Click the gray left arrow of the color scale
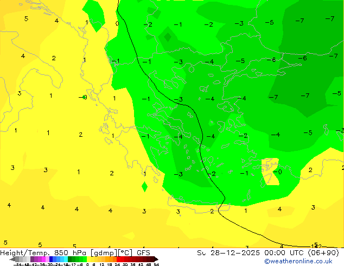Viewport: 344px width, 266px height. [x=12, y=259]
